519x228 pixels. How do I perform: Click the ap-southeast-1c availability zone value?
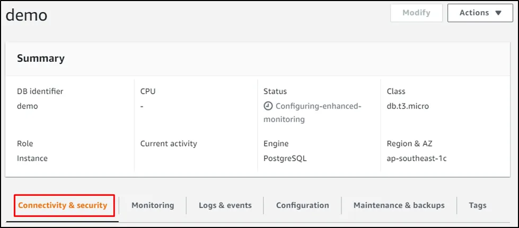click(417, 158)
